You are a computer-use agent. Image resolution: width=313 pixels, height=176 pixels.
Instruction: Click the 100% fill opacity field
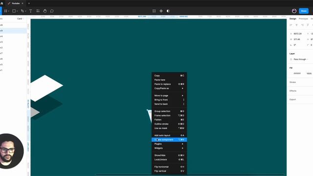pyautogui.click(x=309, y=74)
